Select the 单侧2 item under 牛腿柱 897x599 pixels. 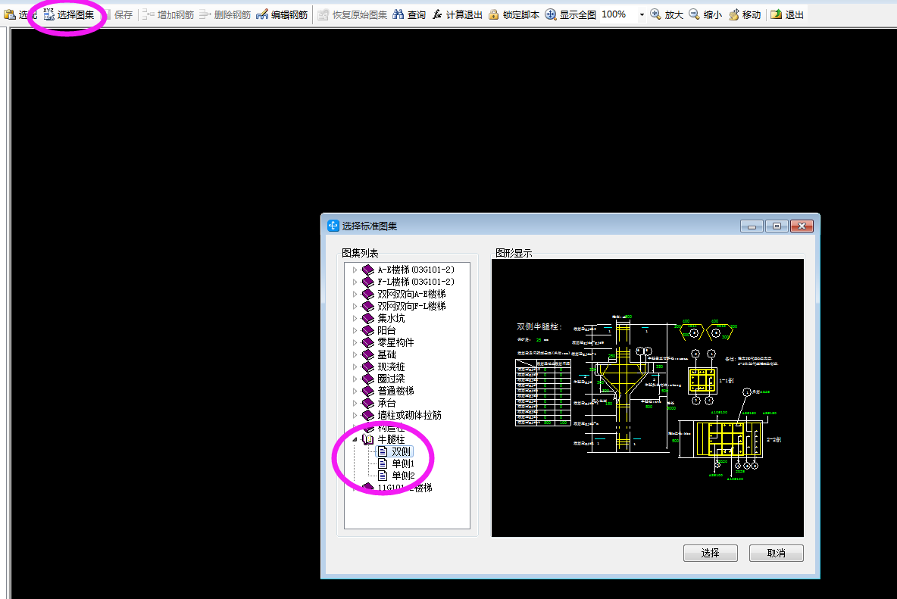coord(403,476)
